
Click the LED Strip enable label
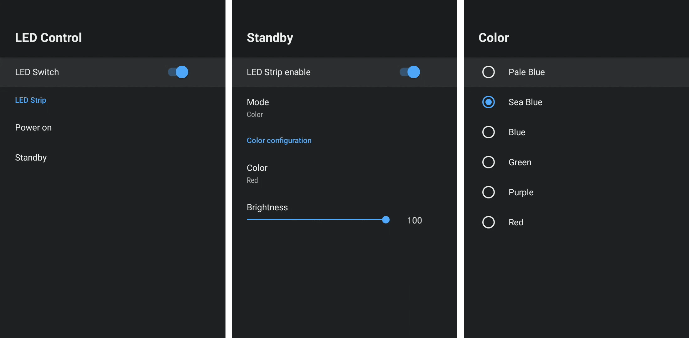tap(278, 72)
